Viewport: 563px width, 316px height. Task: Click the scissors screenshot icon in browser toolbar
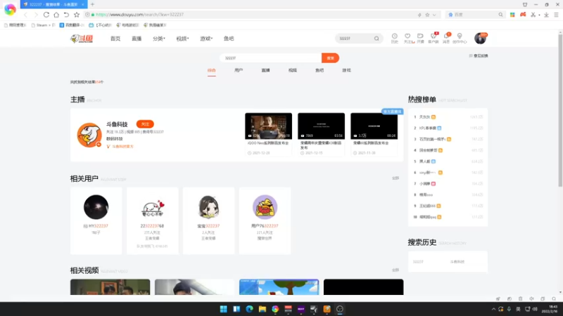[533, 15]
